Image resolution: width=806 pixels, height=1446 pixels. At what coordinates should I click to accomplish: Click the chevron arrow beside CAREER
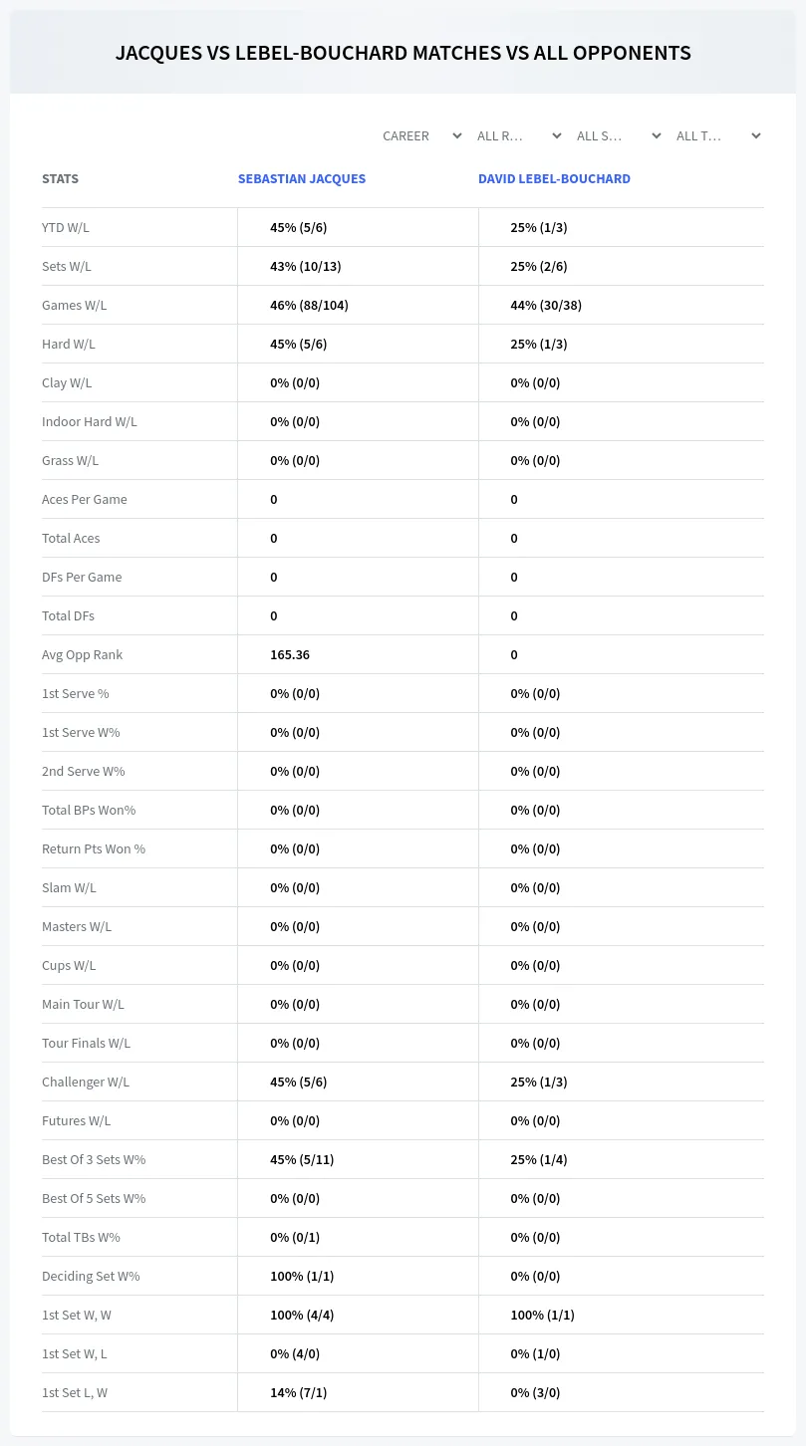click(x=457, y=135)
